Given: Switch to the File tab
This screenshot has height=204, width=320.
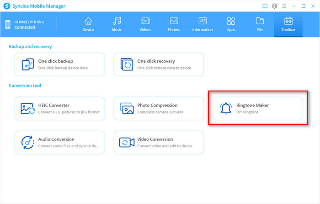Looking at the screenshot, I should pyautogui.click(x=260, y=25).
